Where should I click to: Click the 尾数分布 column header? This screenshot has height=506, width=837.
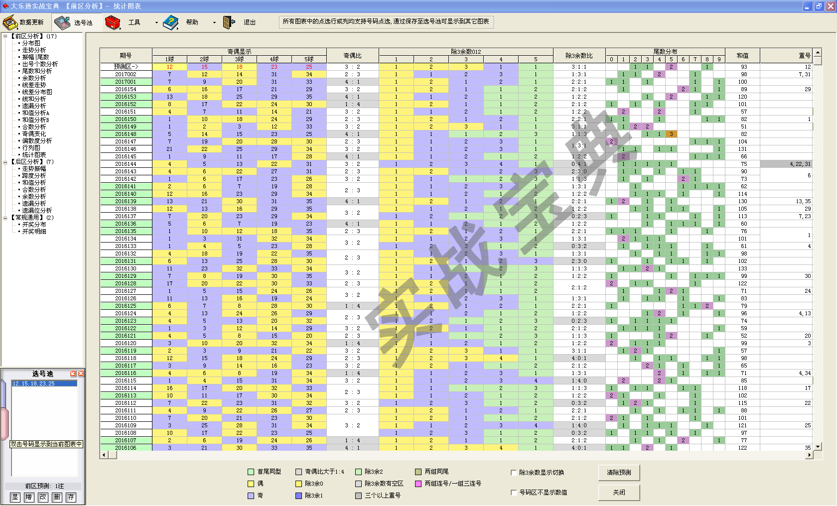pyautogui.click(x=665, y=51)
